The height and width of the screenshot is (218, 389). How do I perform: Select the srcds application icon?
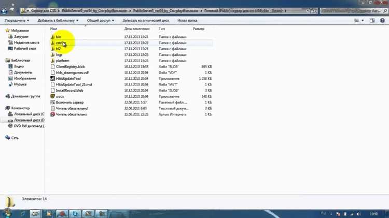click(x=52, y=96)
